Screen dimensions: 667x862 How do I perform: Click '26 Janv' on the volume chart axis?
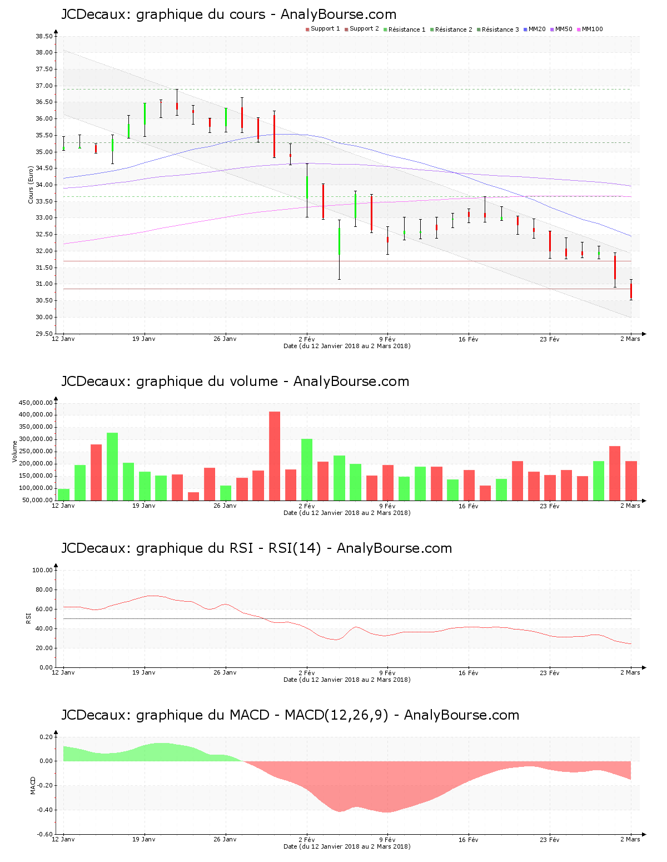[x=225, y=506]
